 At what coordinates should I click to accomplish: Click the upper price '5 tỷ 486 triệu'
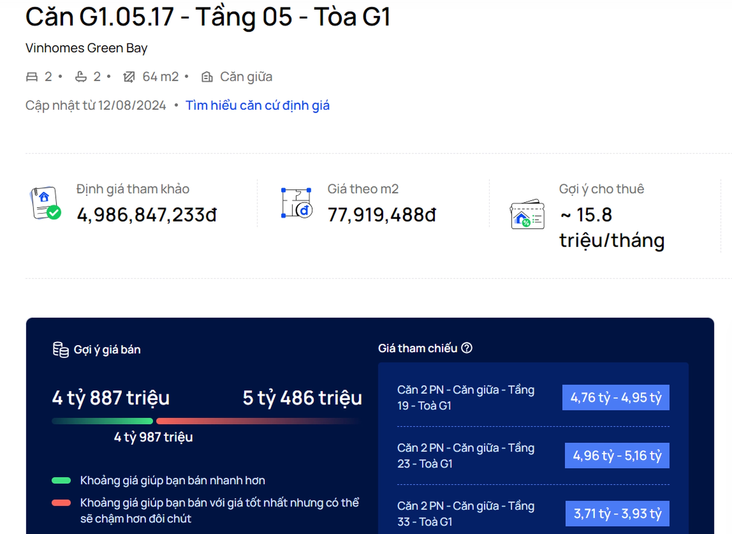pos(302,398)
